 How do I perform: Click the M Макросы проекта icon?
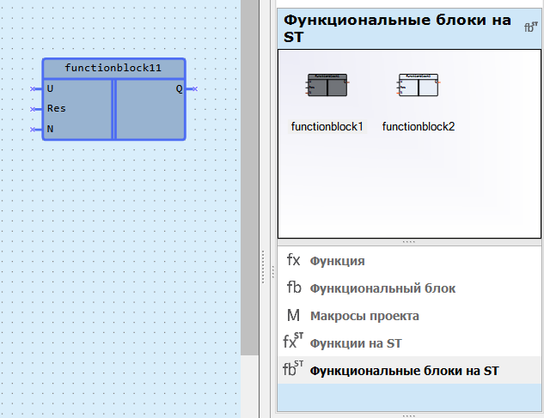click(294, 316)
